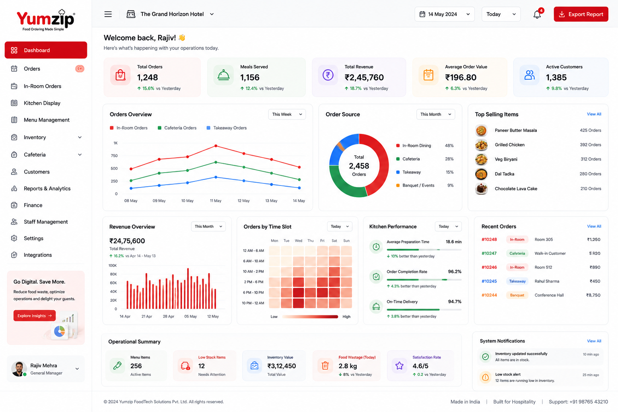The image size is (618, 412).
Task: Click View All in Recent Orders
Action: tap(594, 227)
